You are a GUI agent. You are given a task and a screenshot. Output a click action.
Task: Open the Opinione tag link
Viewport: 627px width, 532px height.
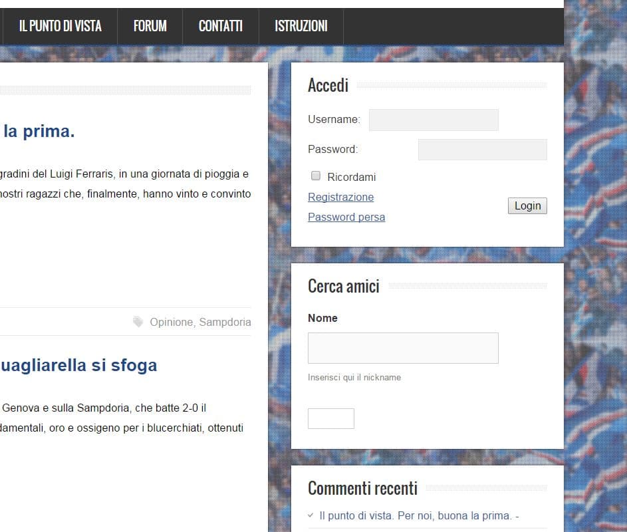point(171,322)
